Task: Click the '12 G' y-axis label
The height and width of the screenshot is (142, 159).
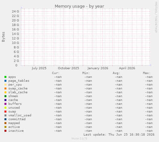Action: pos(15,38)
